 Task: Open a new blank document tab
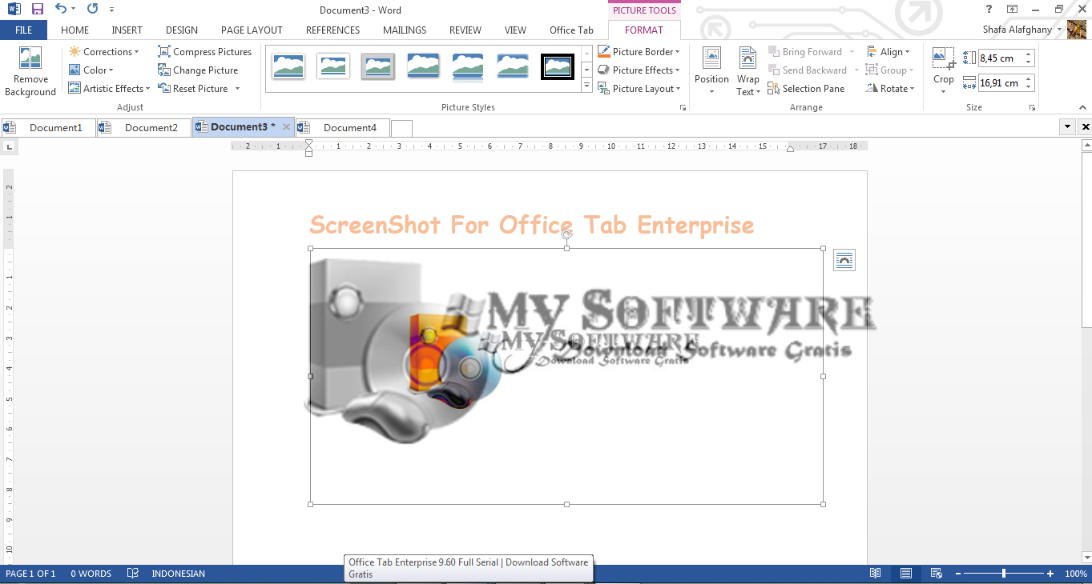(401, 128)
